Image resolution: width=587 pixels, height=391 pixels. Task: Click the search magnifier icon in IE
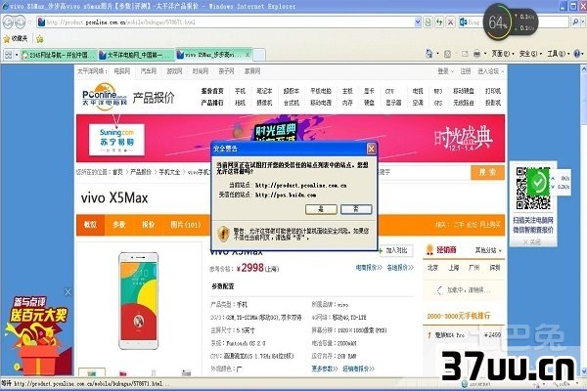(576, 22)
